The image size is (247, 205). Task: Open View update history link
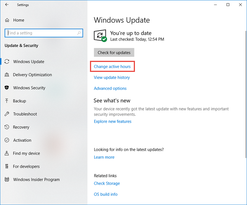tap(112, 77)
